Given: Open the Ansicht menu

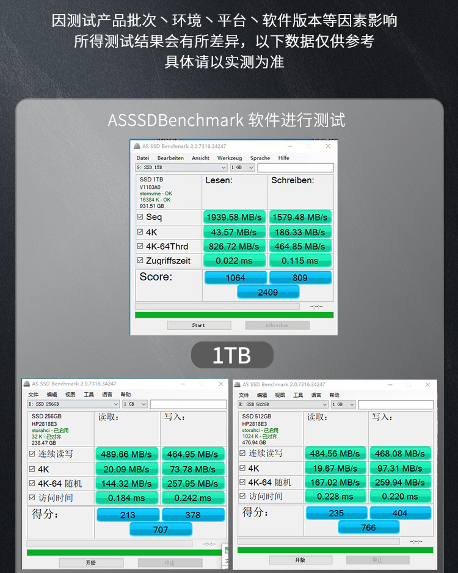Looking at the screenshot, I should coord(200,158).
